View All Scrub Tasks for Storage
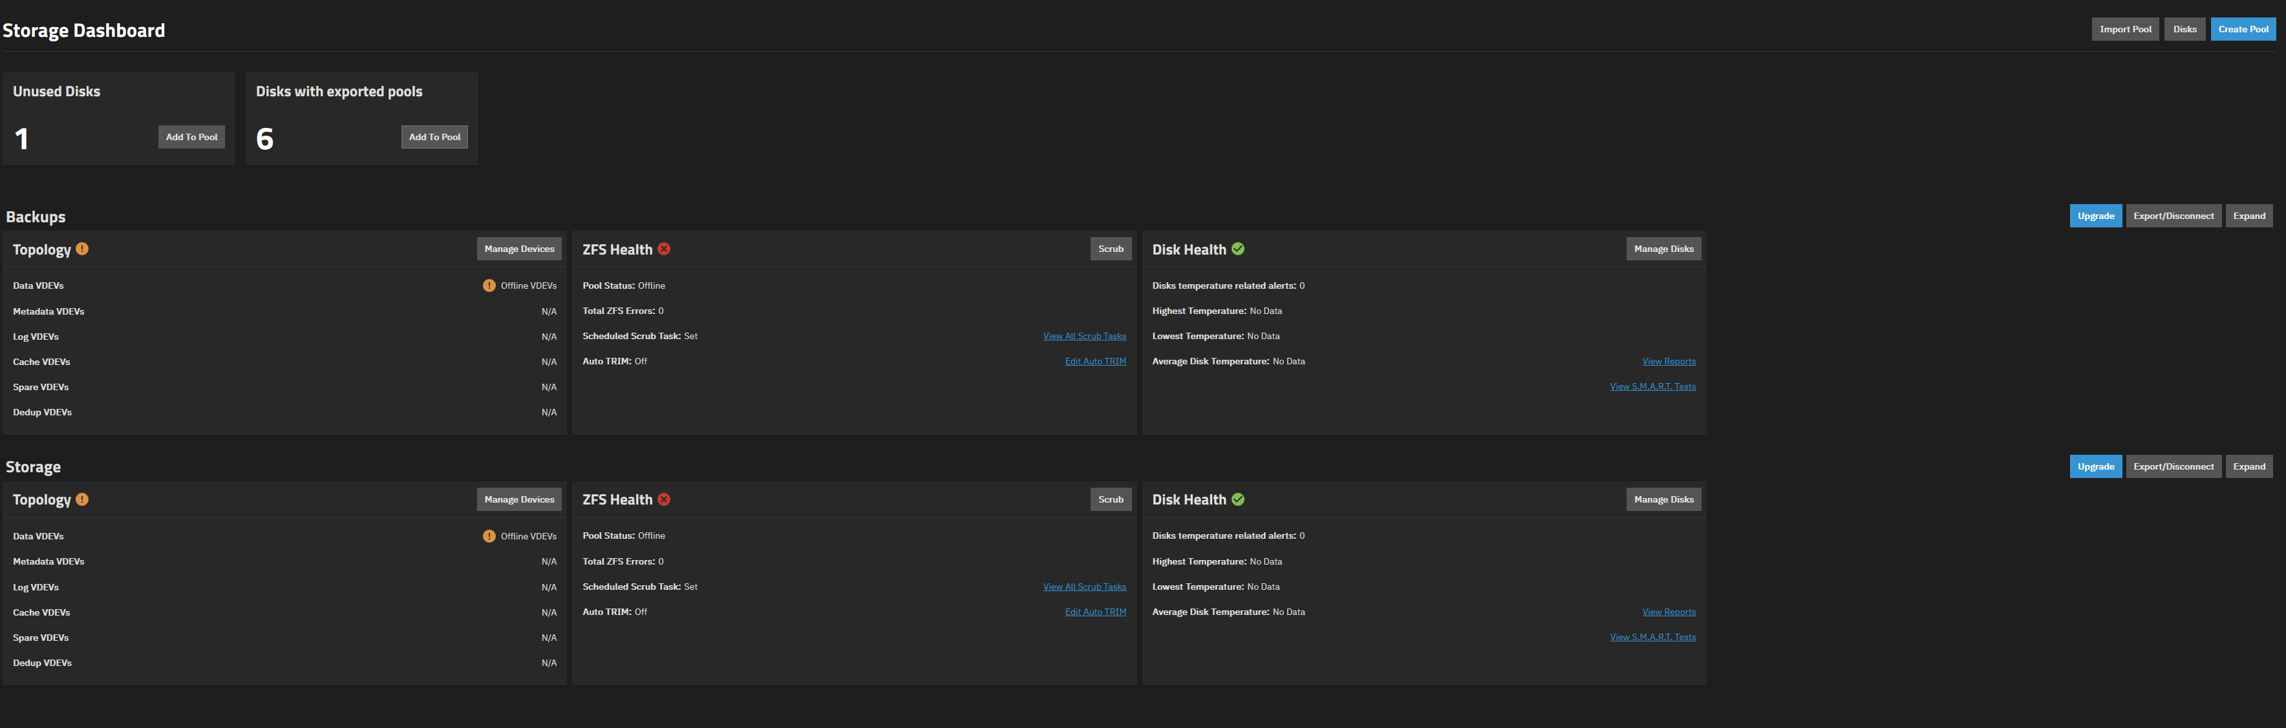The image size is (2286, 728). (1084, 587)
